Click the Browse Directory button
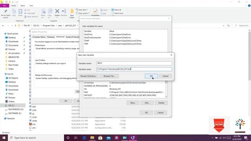 (x=88, y=76)
